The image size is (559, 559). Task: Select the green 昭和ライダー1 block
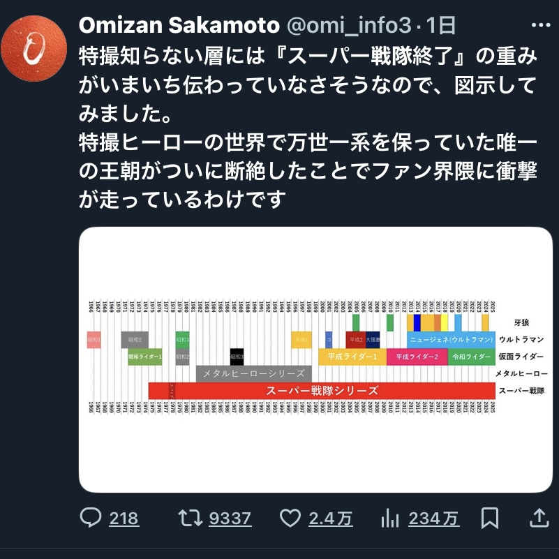coord(144,357)
